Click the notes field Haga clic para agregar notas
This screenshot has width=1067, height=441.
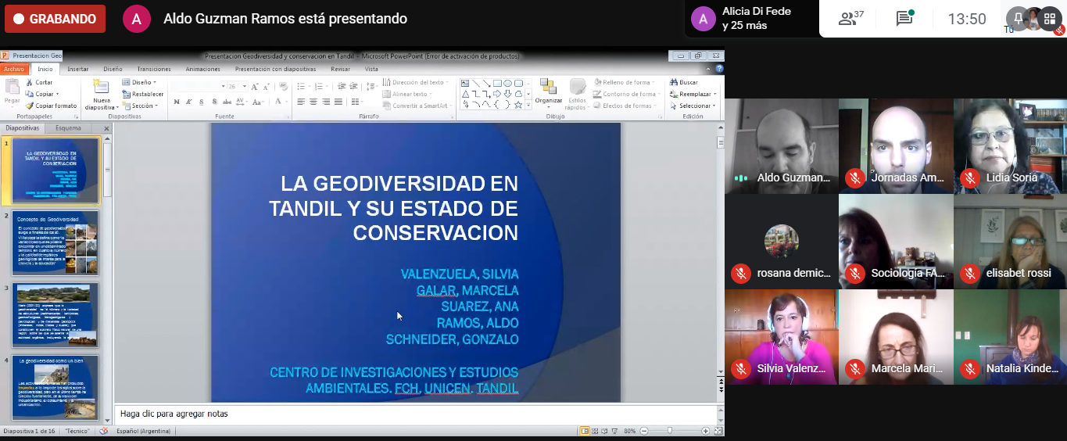click(x=415, y=414)
